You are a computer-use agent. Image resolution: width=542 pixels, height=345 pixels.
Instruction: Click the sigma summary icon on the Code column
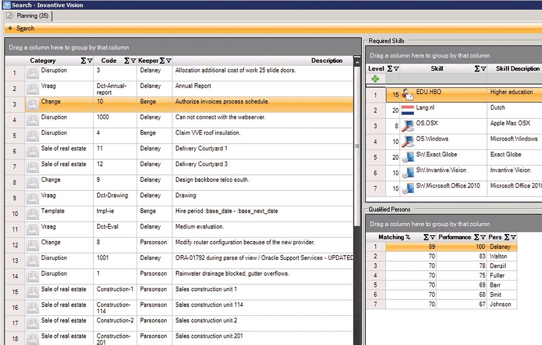(x=126, y=60)
